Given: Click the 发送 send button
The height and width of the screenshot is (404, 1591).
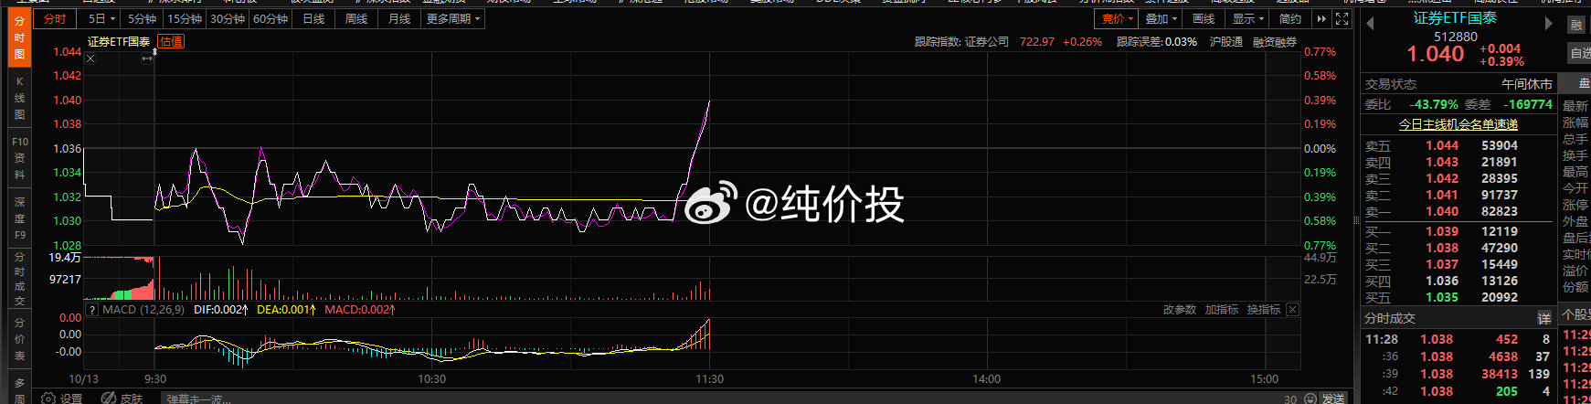Looking at the screenshot, I should [1333, 399].
